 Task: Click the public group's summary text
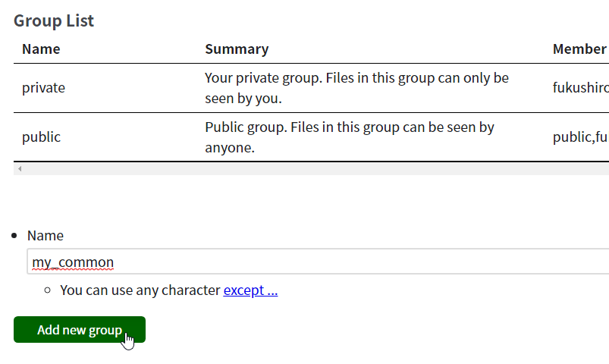pyautogui.click(x=350, y=137)
